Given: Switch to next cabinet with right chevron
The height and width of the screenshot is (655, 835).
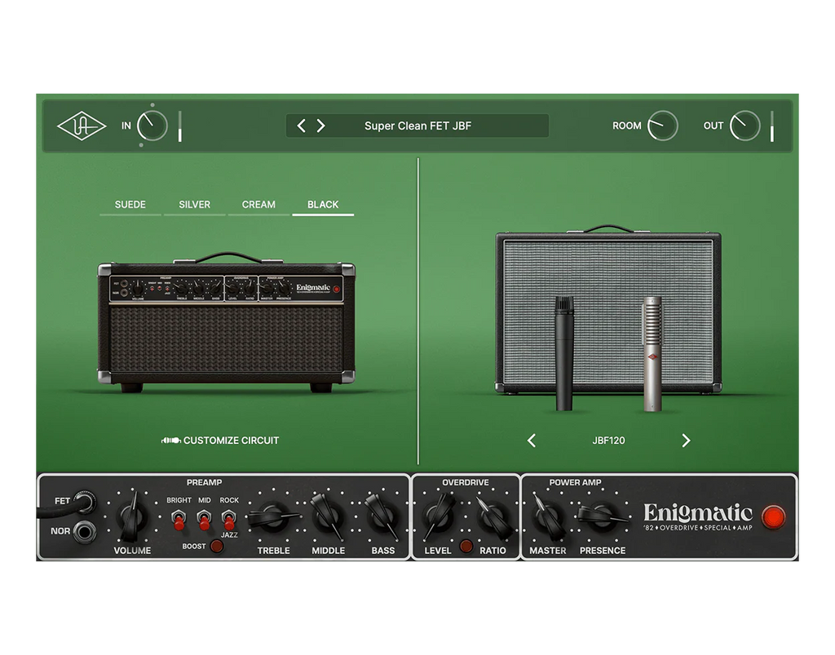Looking at the screenshot, I should coord(686,441).
